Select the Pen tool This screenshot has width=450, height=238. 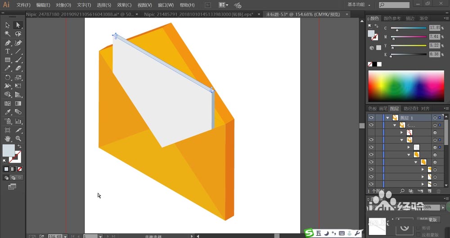(x=8, y=43)
